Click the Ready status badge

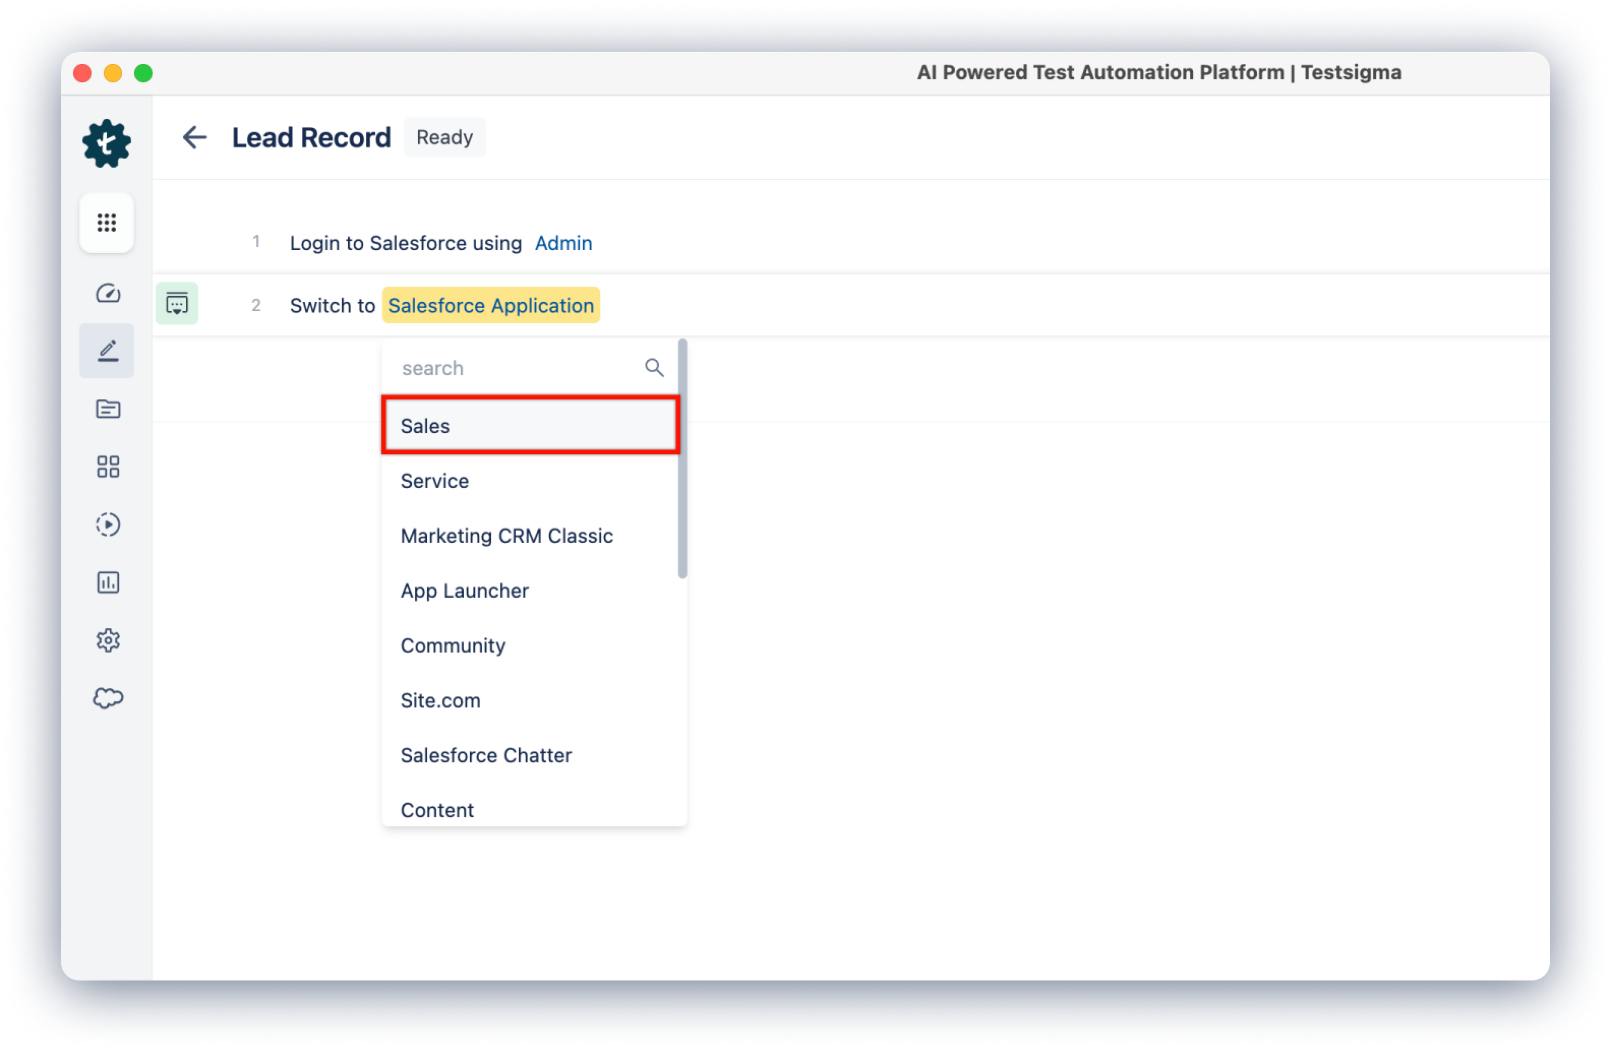[445, 137]
